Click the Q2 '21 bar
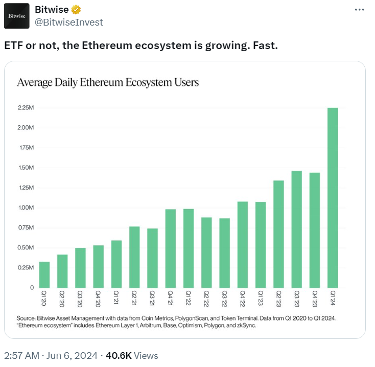Screen dimensions: 375x367 coord(134,257)
